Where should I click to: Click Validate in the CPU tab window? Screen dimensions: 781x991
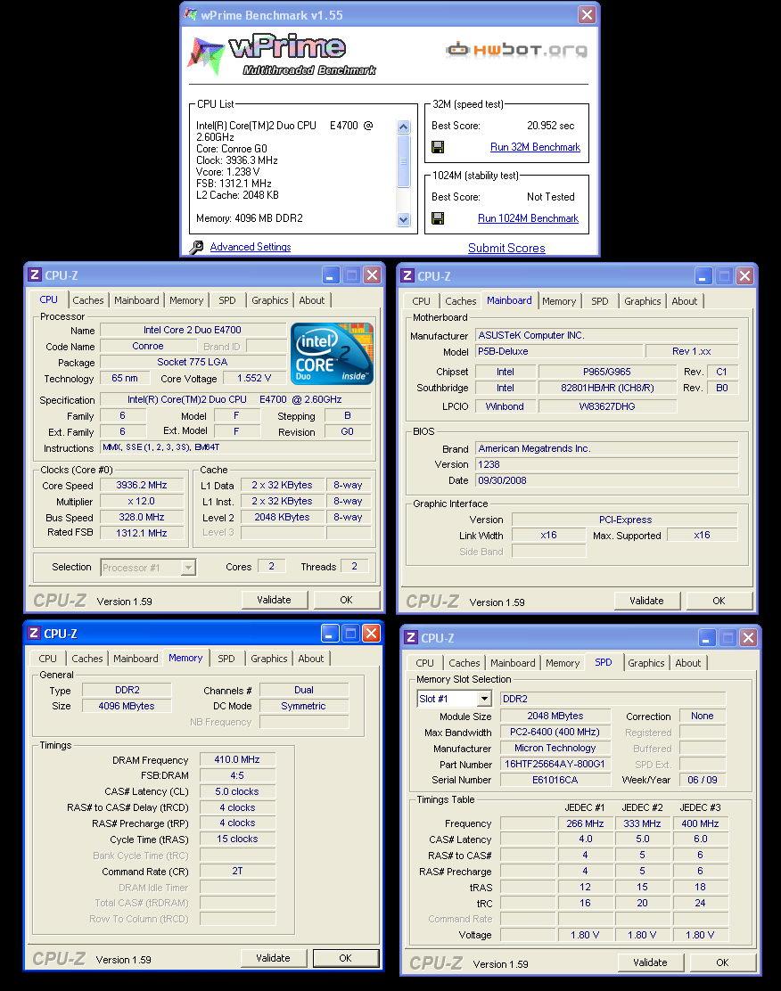tap(274, 600)
